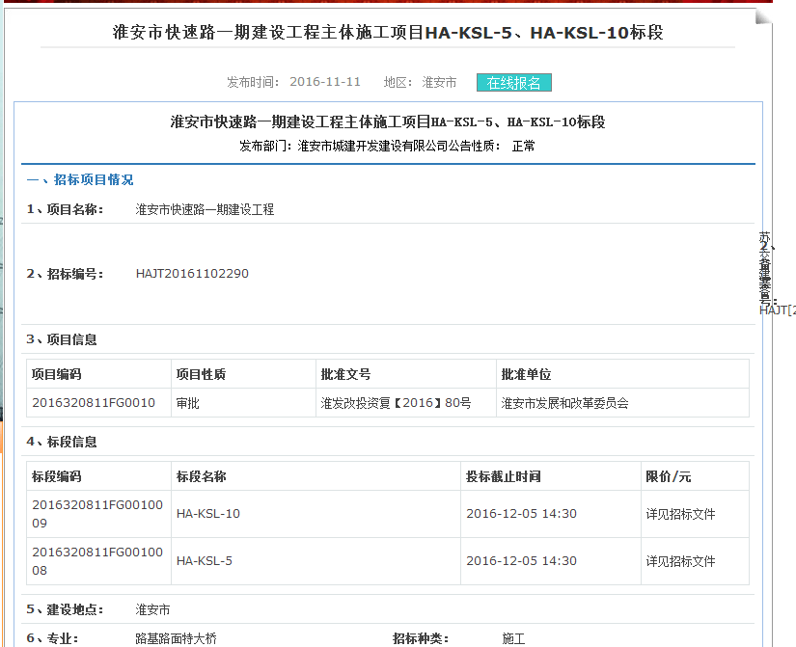Click the HA-KSL-5 section name cell

(x=205, y=561)
